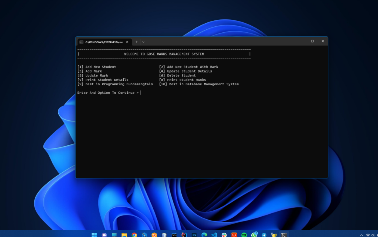Open Photoshop from the taskbar
This screenshot has width=378, height=237.
click(x=194, y=235)
